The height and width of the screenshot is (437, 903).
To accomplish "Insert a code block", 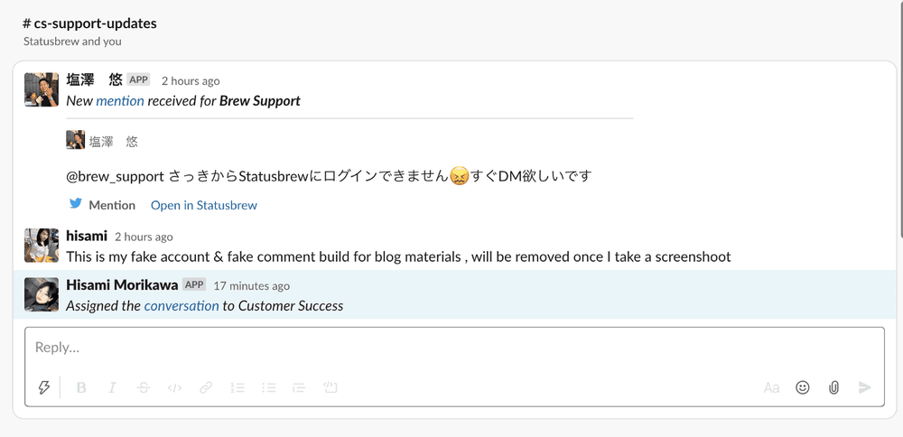I will [x=330, y=387].
